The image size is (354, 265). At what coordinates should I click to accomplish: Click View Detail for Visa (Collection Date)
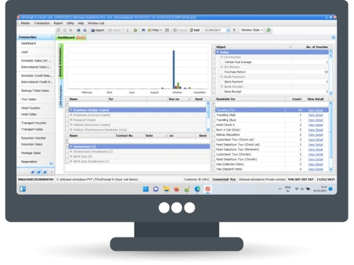(316, 165)
